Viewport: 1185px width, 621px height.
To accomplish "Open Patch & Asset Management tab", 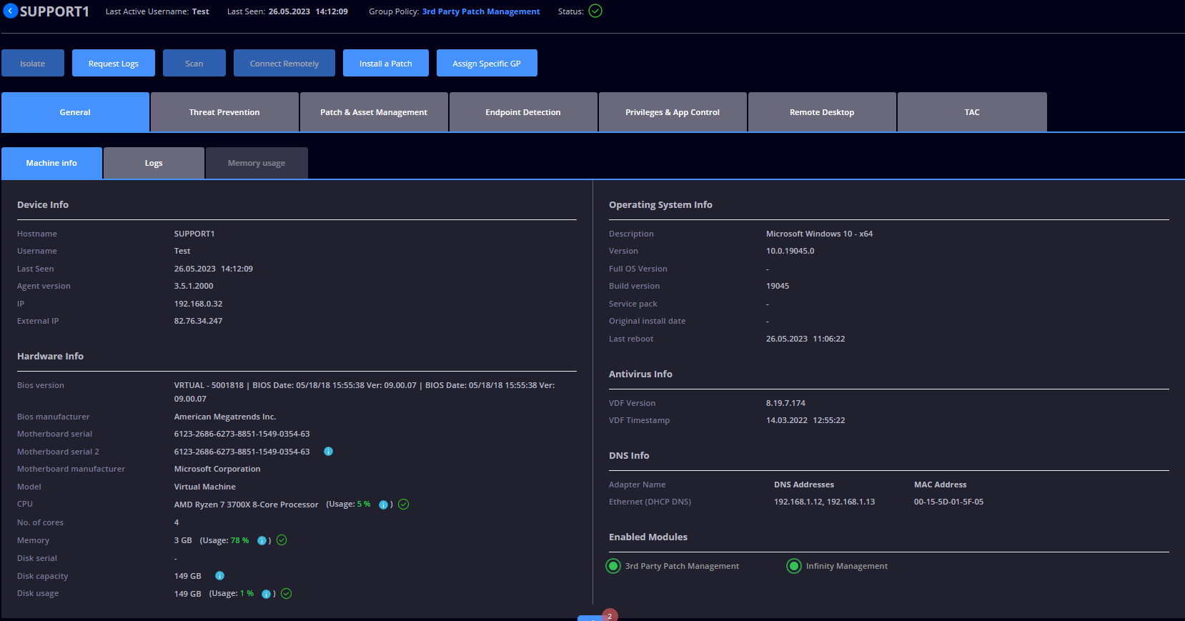I will click(374, 112).
